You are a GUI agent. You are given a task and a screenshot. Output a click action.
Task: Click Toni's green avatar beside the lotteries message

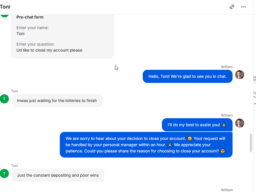(x=4, y=99)
